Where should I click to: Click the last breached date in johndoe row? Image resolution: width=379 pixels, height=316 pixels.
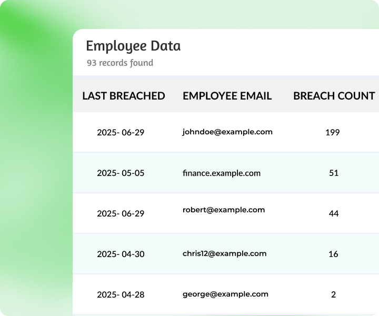pyautogui.click(x=121, y=132)
